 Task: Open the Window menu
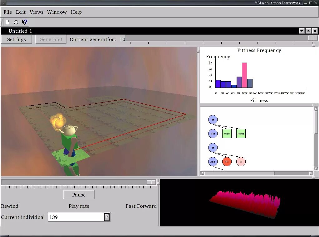point(57,12)
